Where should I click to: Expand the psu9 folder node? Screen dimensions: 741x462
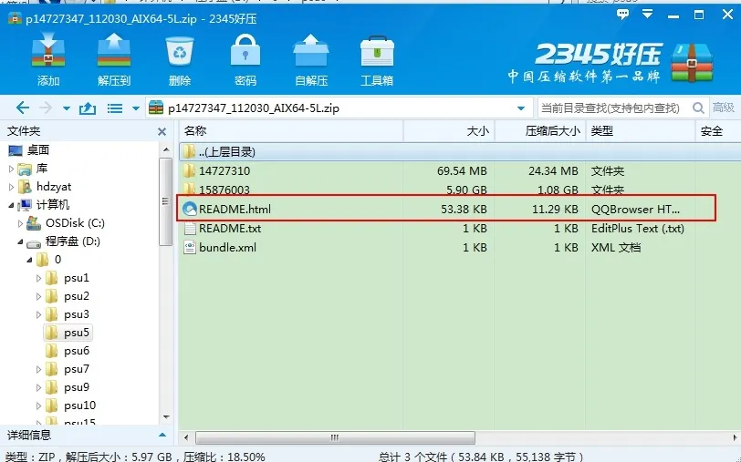[x=38, y=387]
